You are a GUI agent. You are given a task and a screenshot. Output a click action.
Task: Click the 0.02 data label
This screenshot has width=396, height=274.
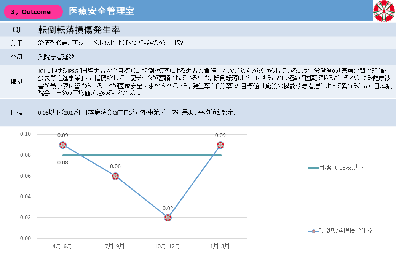[168, 209]
